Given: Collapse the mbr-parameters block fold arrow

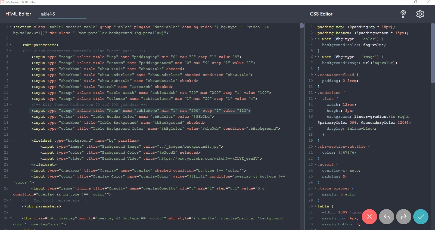Looking at the screenshot, I should 11,45.
